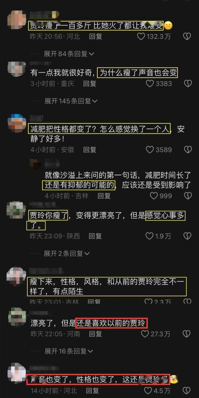Like the comment showing 3589 likes
The height and width of the screenshot is (398, 199).
150,150
